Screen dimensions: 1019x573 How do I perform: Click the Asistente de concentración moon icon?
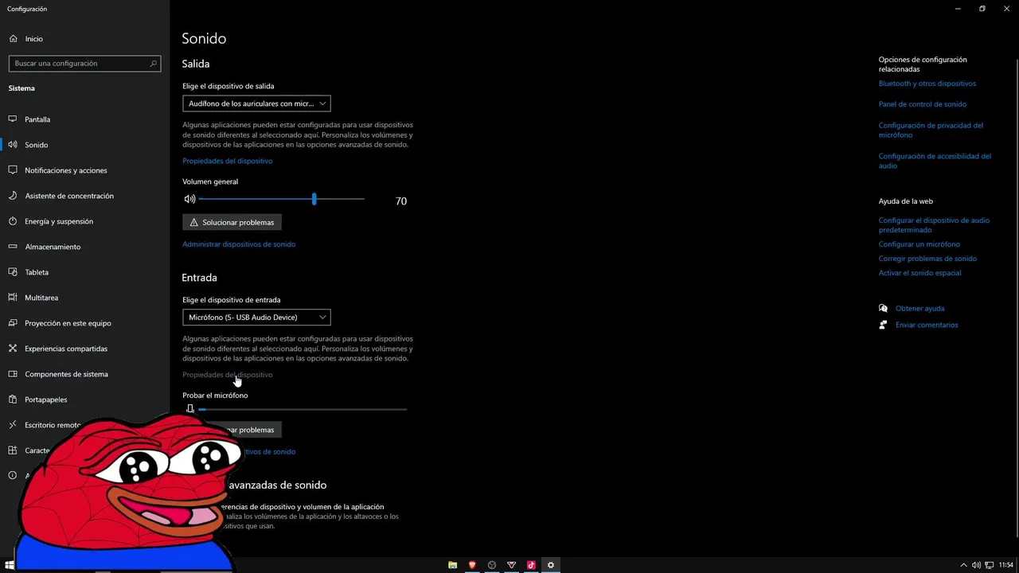pyautogui.click(x=13, y=196)
